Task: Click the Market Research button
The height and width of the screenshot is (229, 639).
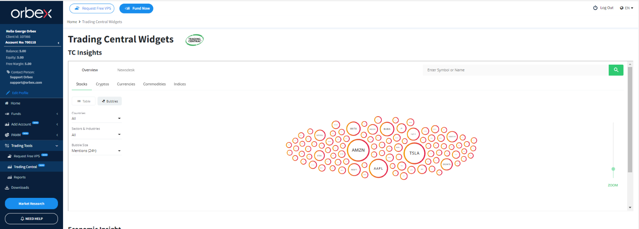Action: pyautogui.click(x=31, y=203)
